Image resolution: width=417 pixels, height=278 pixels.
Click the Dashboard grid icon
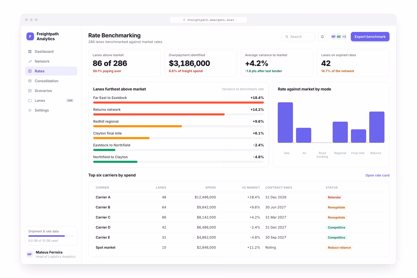click(x=30, y=51)
